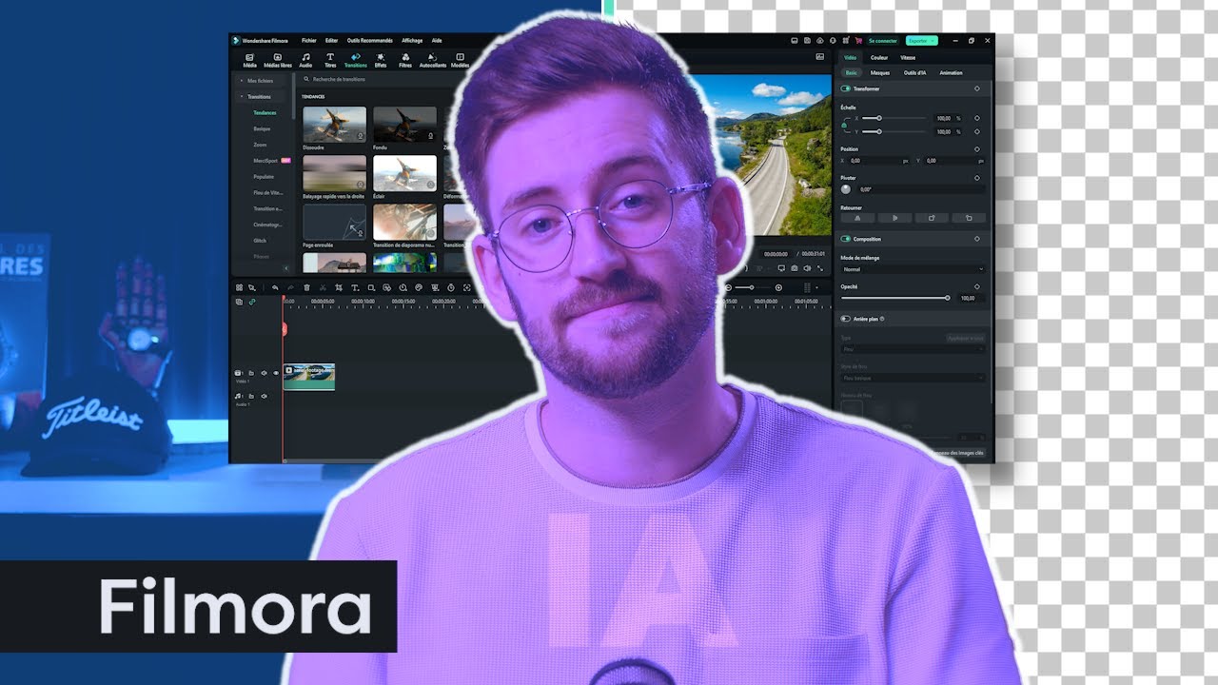Click the timeline zoom-in plus icon
This screenshot has height=685, width=1218.
[778, 287]
